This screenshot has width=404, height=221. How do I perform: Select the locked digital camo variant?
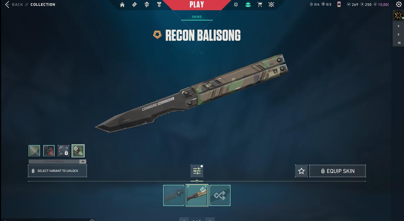coord(63,151)
